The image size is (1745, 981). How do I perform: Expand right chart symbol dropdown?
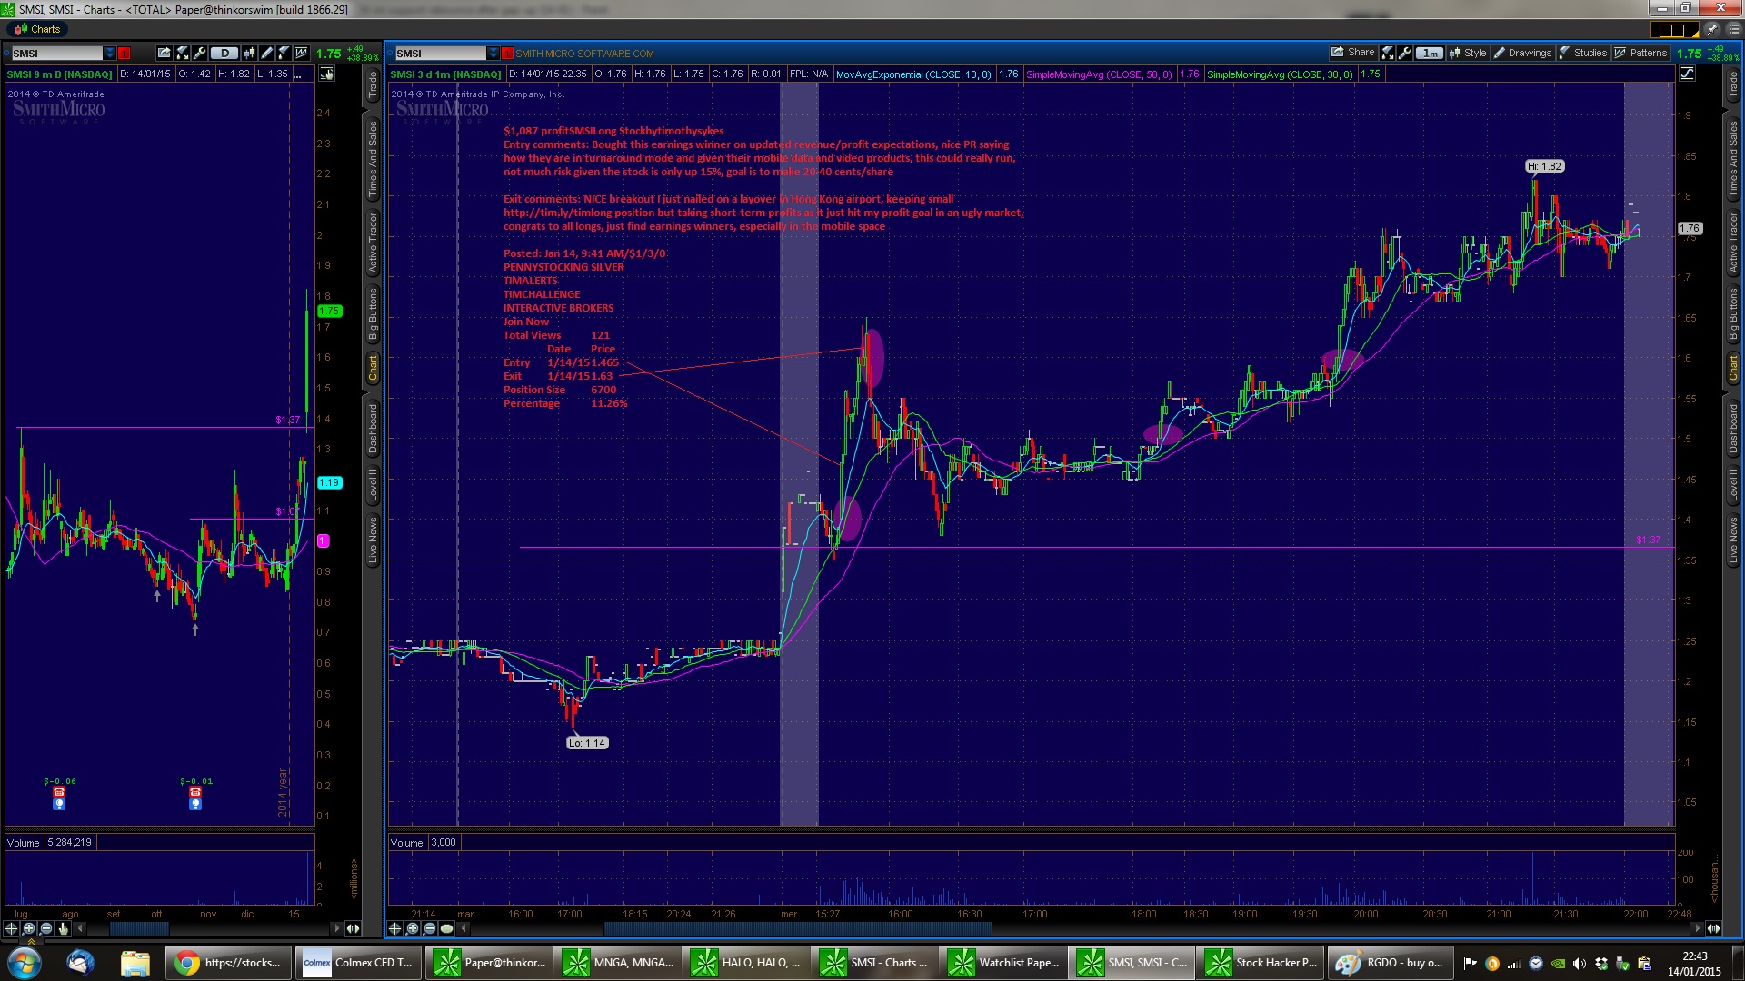click(494, 53)
